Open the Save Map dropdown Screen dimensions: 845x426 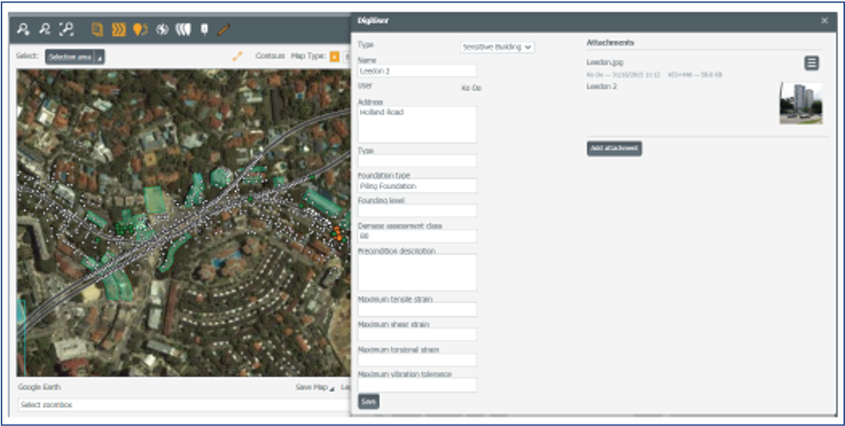pyautogui.click(x=315, y=387)
